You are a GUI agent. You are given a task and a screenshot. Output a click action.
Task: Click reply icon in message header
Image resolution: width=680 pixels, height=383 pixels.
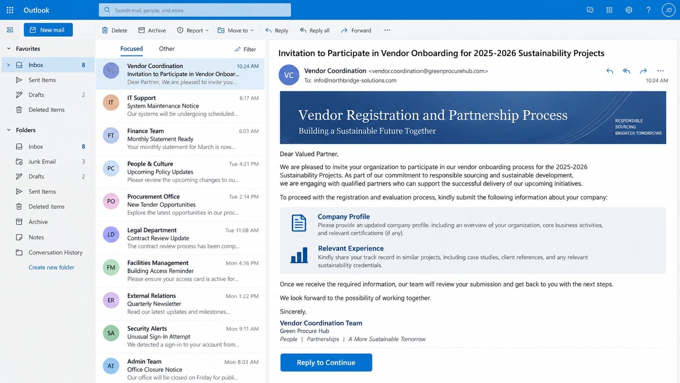point(610,71)
